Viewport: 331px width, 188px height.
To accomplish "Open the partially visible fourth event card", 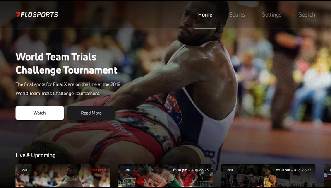I will click(x=327, y=176).
